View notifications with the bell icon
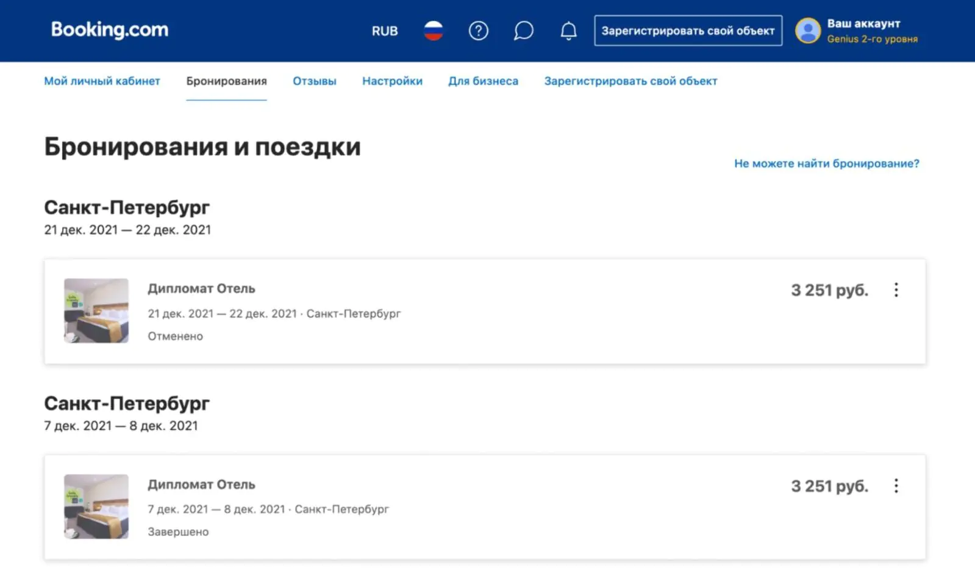975x581 pixels. (568, 30)
